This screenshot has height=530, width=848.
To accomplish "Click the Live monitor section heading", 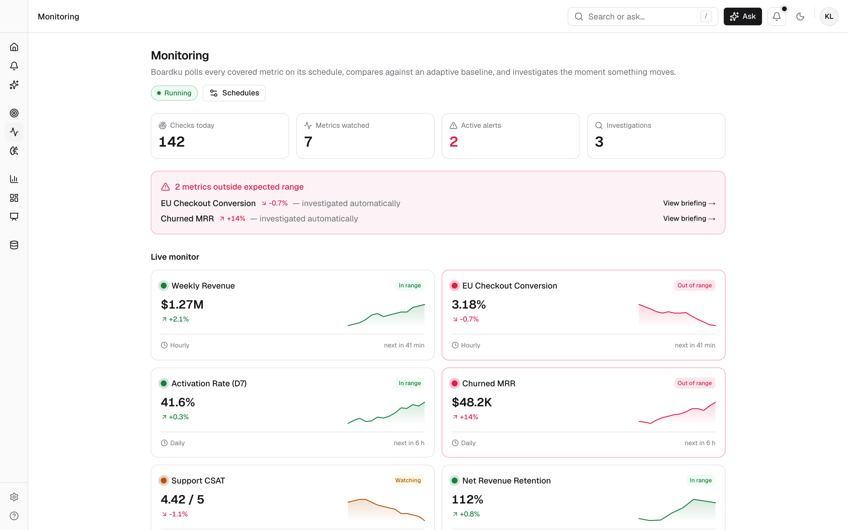I will (175, 257).
